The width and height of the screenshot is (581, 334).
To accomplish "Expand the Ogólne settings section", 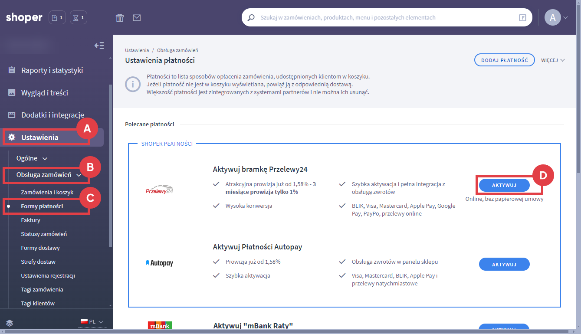I will point(32,158).
